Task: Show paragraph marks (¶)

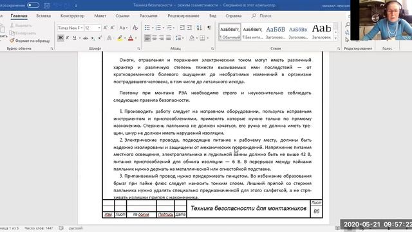Action: point(209,28)
